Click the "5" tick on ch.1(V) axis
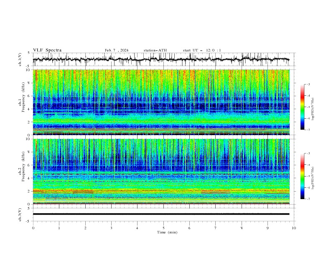Viewport: 331px width, 256px height. (x=29, y=53)
